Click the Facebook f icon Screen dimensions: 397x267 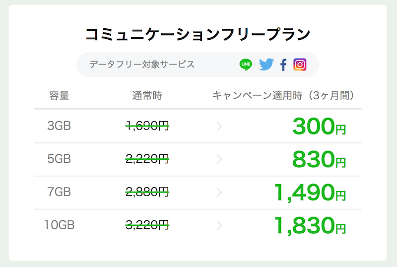(283, 65)
